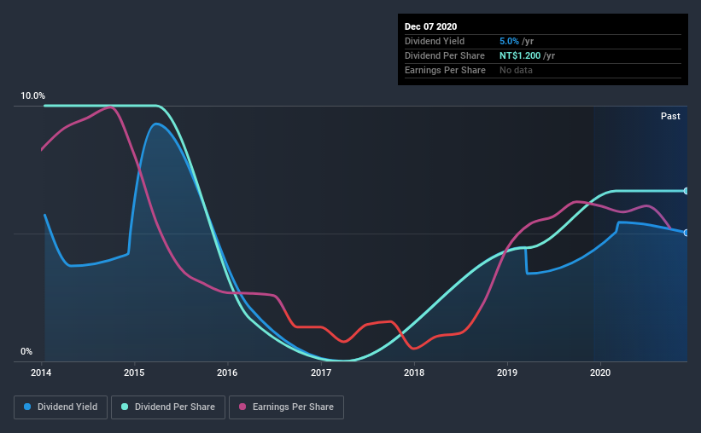Click the teal Dividend Per Share legend dot

coord(125,407)
